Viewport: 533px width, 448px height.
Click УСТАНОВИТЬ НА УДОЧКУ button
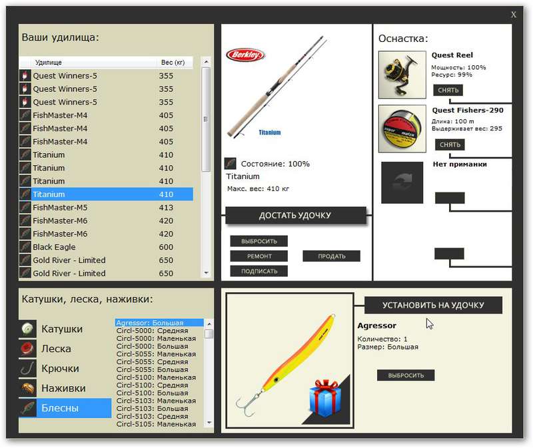point(433,305)
